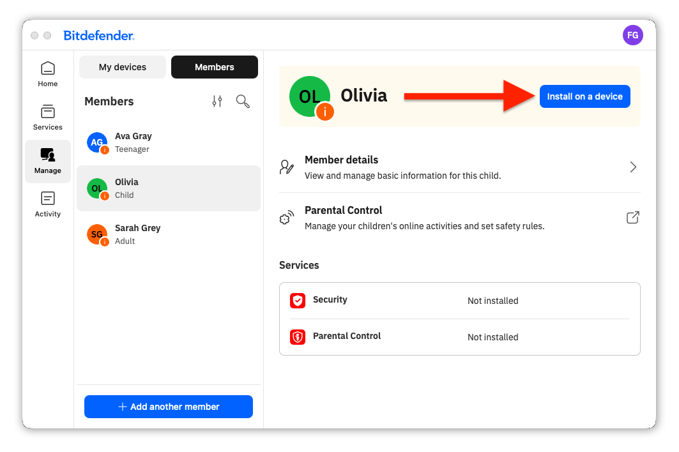Click the red Security shield icon

pos(298,301)
